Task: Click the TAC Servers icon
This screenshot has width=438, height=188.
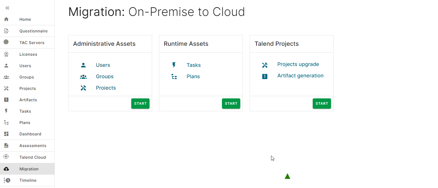Action: (6, 42)
